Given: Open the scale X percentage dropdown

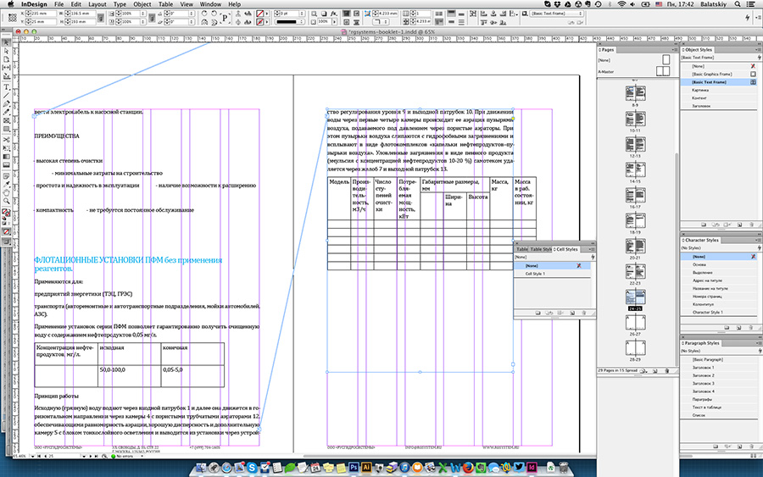Looking at the screenshot, I should click(x=143, y=14).
